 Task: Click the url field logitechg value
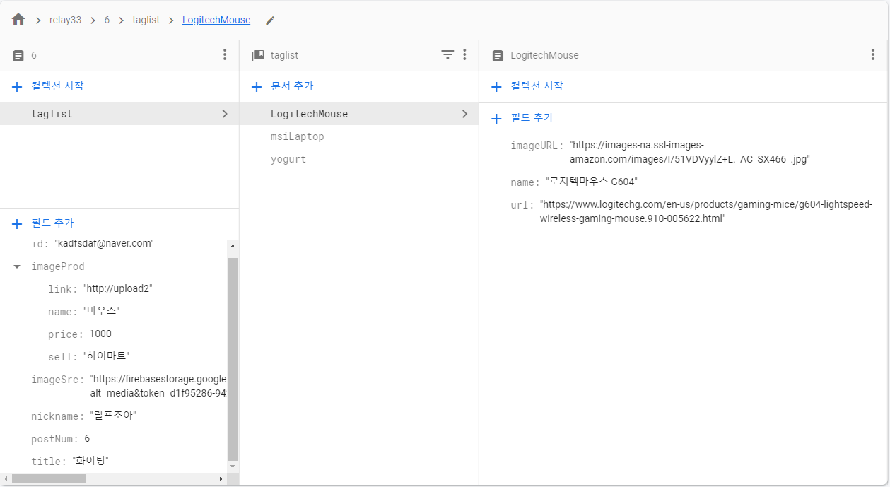coord(706,212)
